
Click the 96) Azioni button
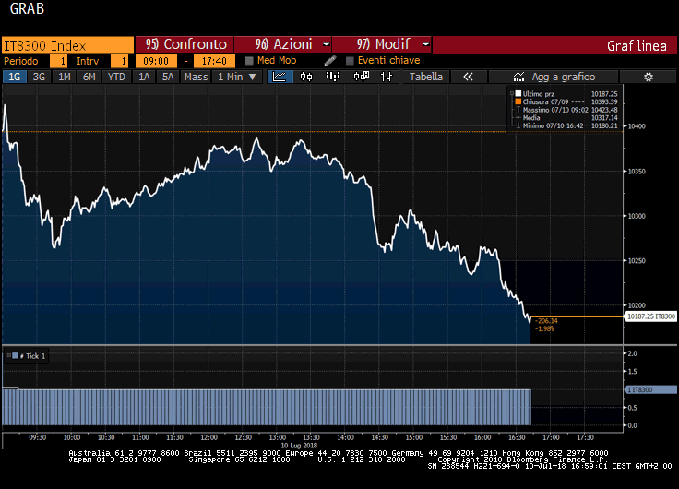point(283,44)
